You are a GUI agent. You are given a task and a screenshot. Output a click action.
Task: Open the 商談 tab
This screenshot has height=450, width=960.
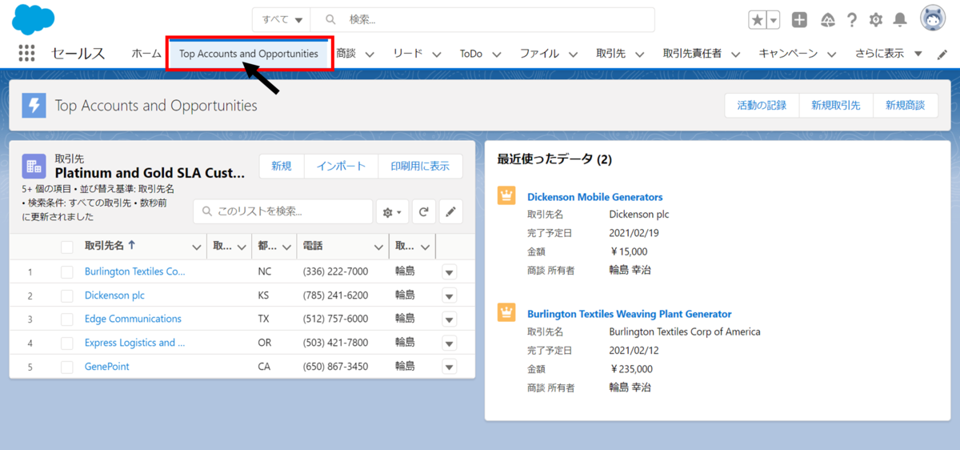(x=346, y=54)
